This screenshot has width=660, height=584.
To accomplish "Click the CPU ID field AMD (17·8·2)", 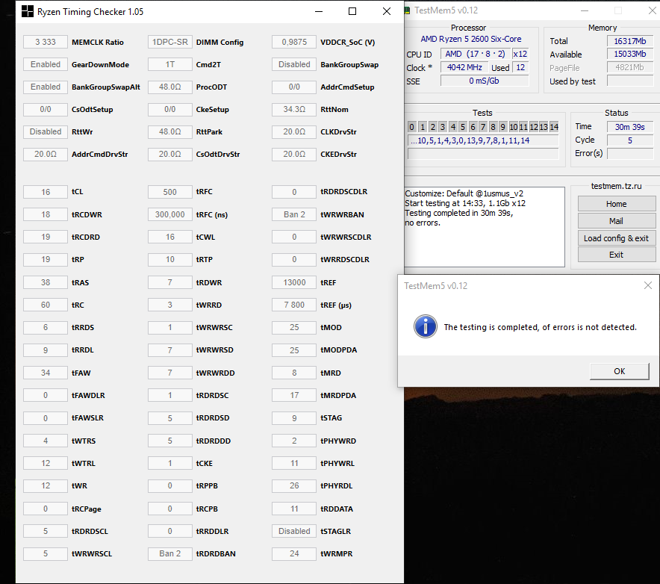I will pos(476,54).
